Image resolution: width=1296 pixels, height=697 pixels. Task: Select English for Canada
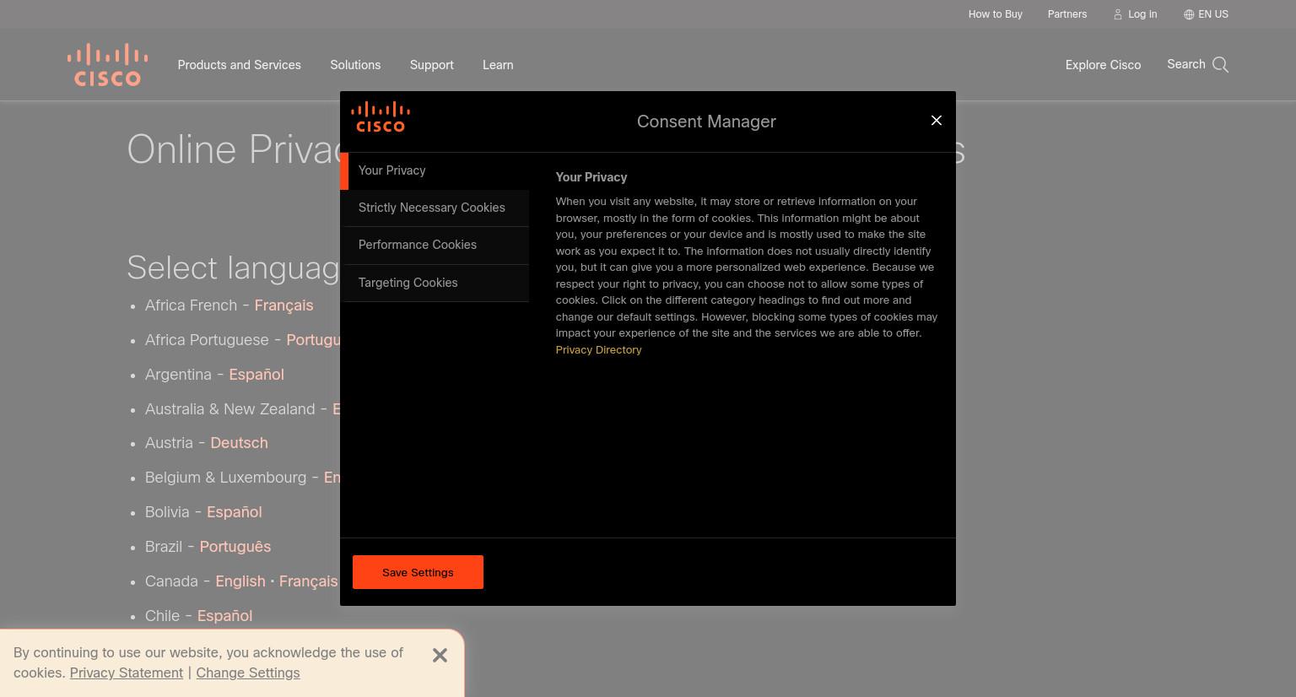pos(240,581)
